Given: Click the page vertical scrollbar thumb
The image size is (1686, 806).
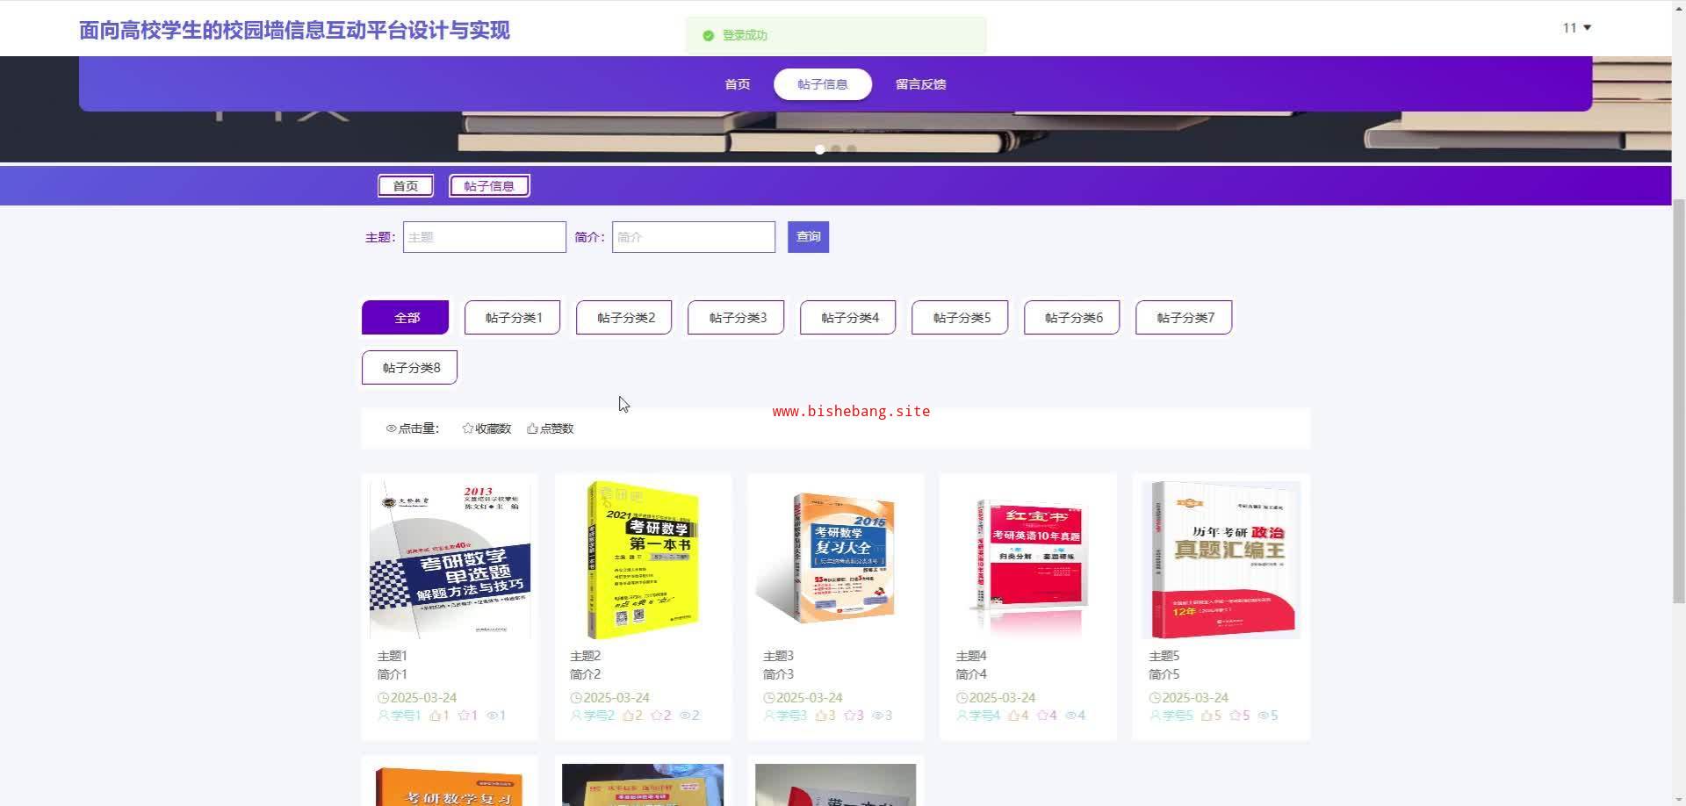Looking at the screenshot, I should 1679,401.
